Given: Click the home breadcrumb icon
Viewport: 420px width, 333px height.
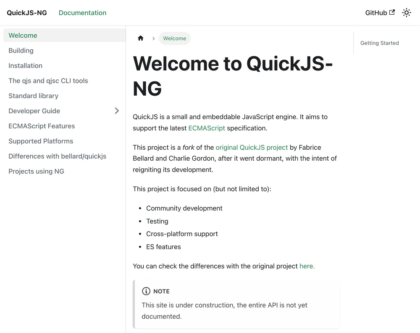Looking at the screenshot, I should 141,38.
